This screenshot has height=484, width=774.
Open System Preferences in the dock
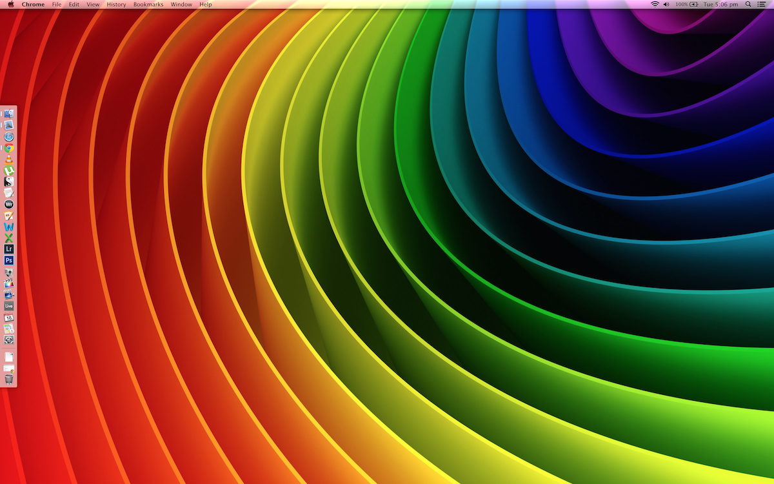click(9, 339)
